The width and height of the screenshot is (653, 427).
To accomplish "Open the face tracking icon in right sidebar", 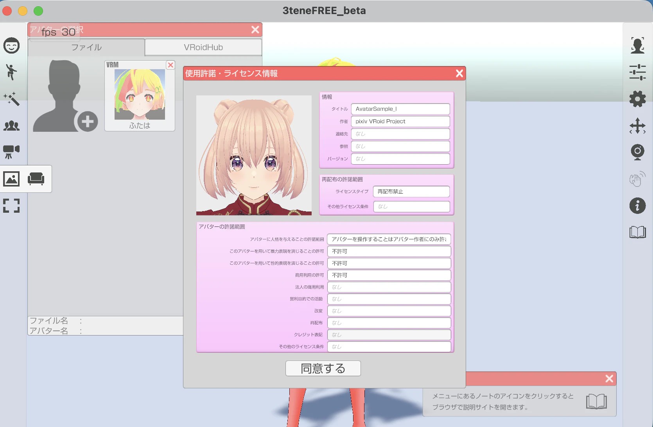I will (x=637, y=45).
